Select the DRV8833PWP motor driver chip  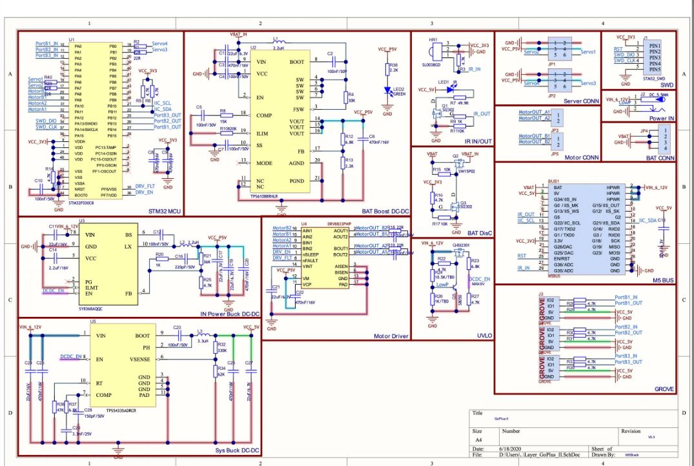318,256
